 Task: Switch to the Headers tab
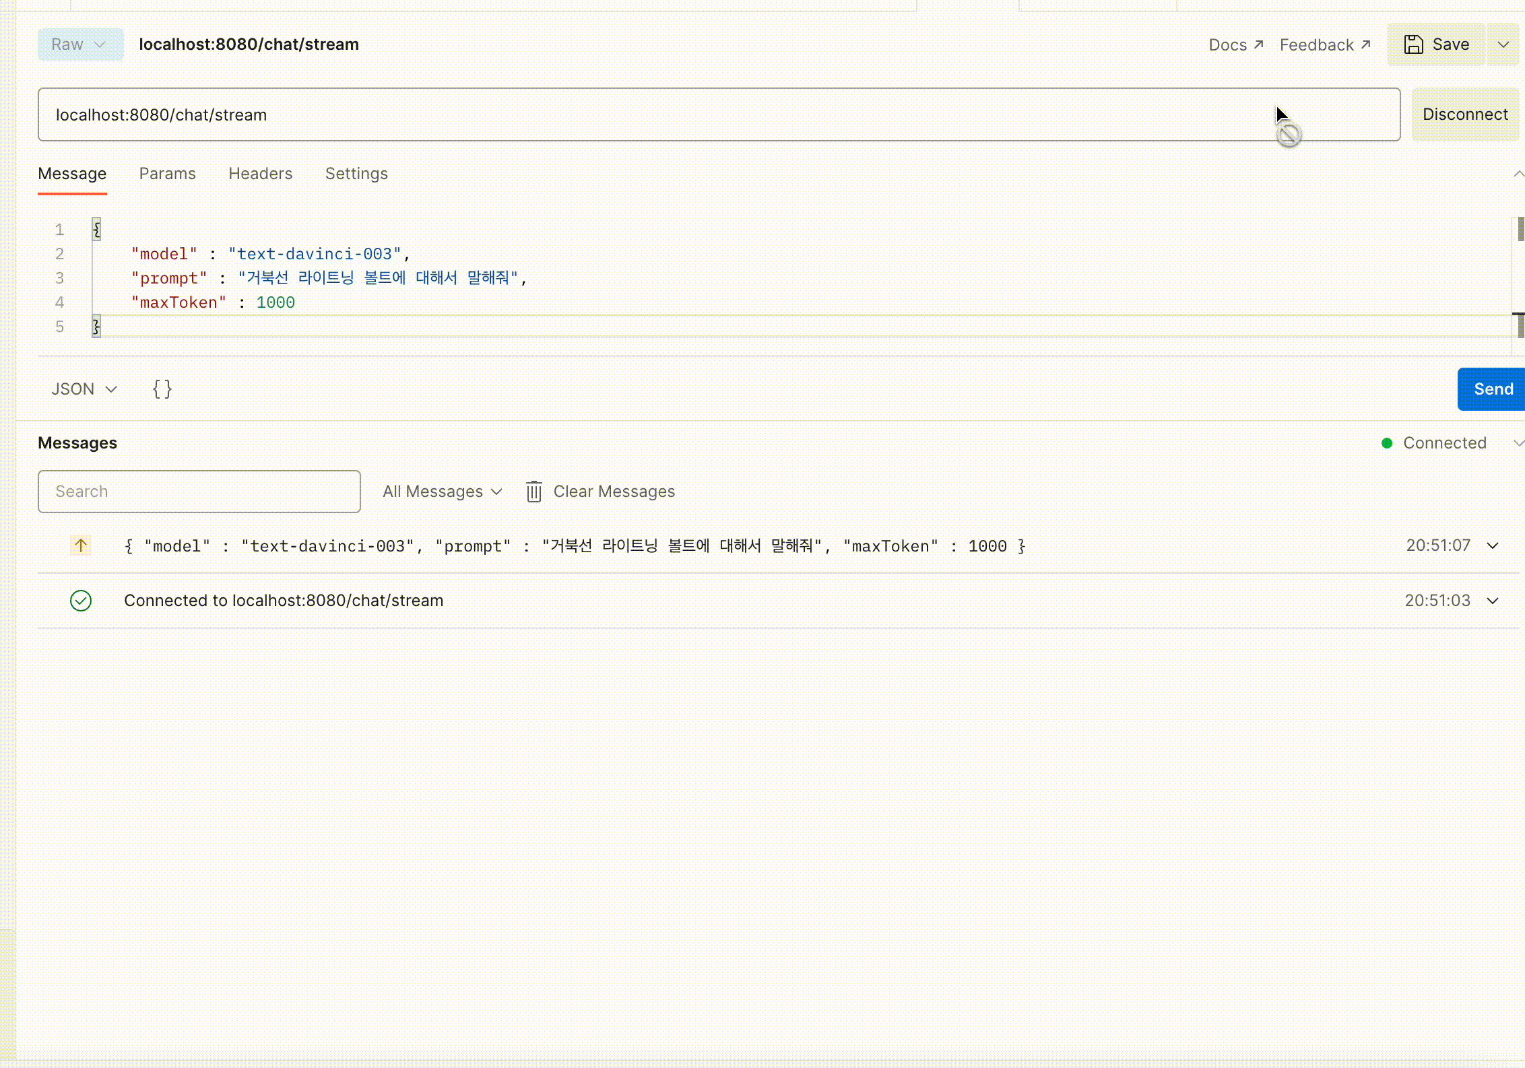click(260, 174)
